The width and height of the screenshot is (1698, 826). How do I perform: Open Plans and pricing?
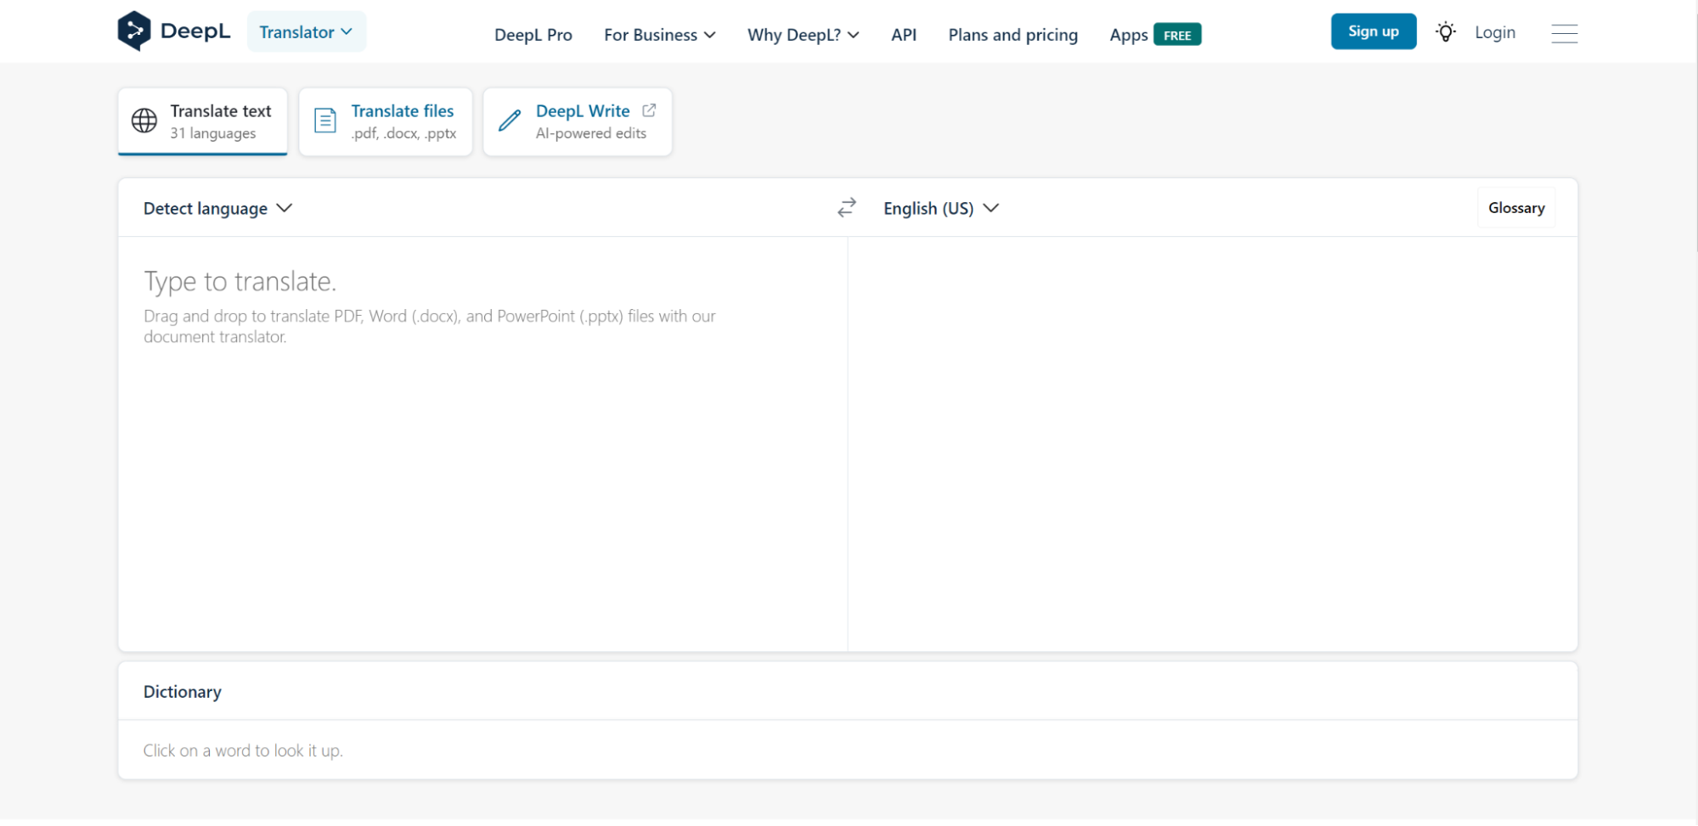pyautogui.click(x=1013, y=35)
